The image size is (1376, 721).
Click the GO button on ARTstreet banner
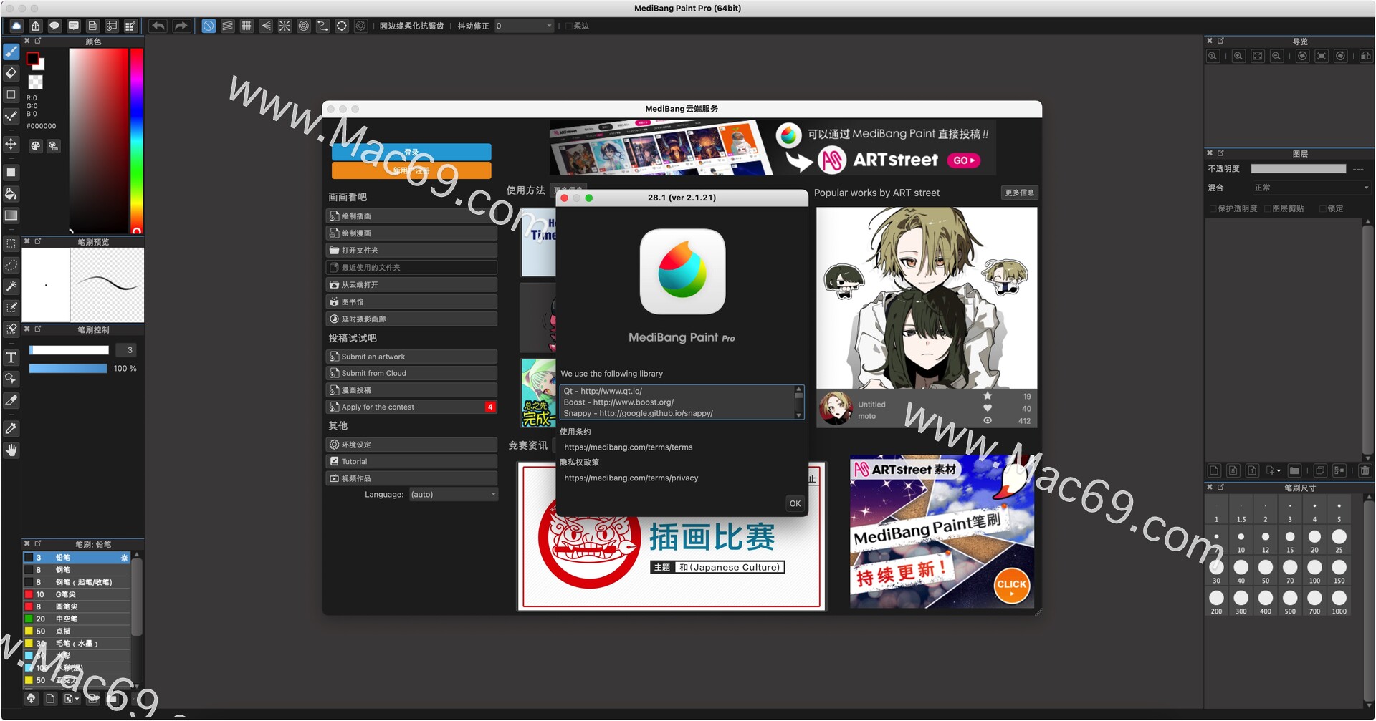(963, 160)
